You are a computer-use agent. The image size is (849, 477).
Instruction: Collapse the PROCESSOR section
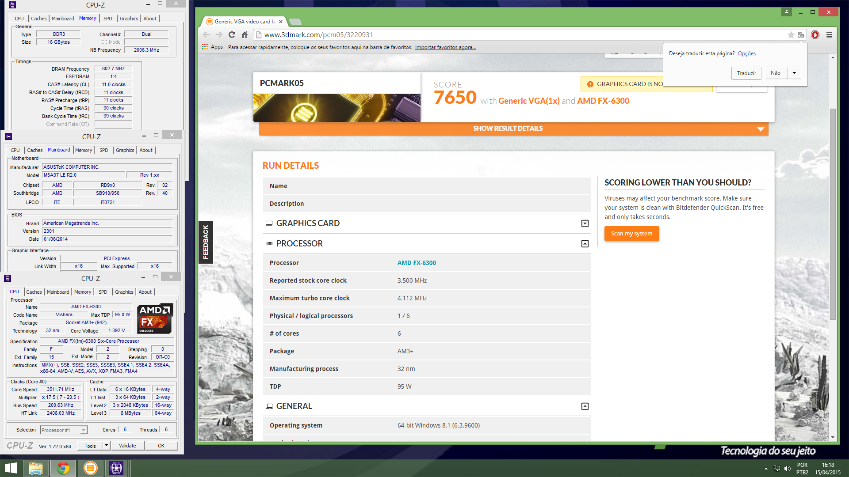point(585,244)
